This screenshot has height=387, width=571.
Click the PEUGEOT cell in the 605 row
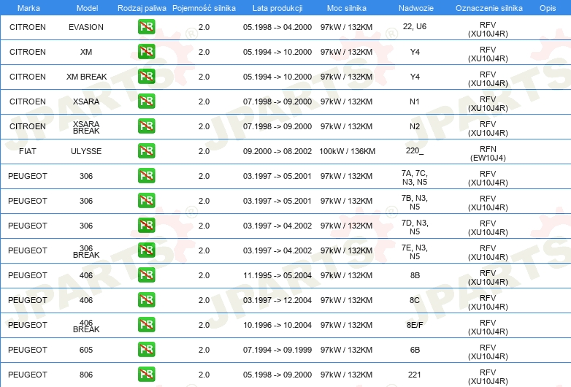tap(28, 350)
